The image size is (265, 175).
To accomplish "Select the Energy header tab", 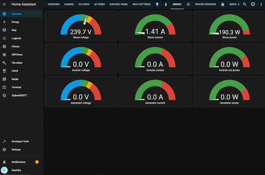I will click(177, 4).
